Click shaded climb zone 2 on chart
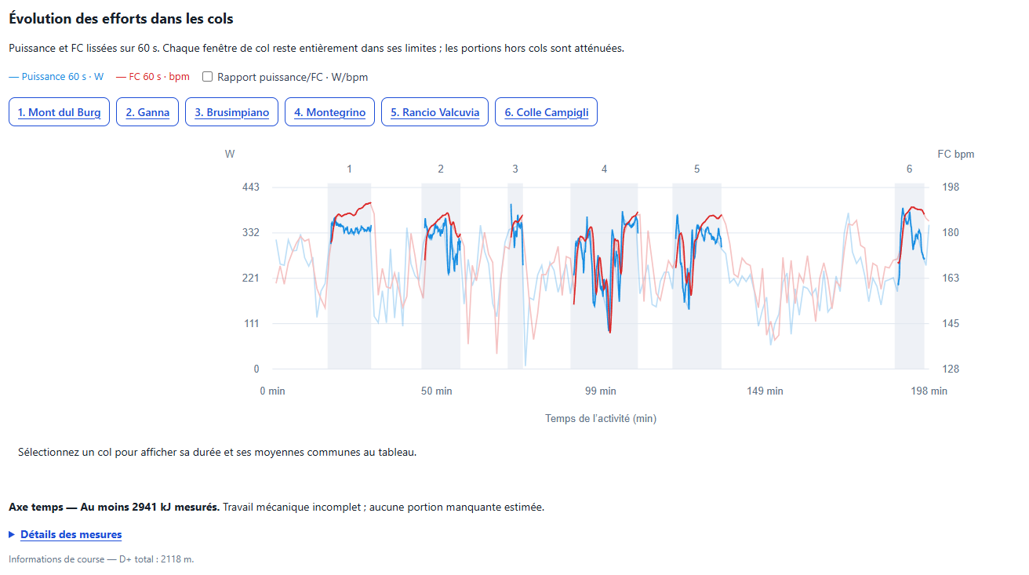 [x=441, y=276]
